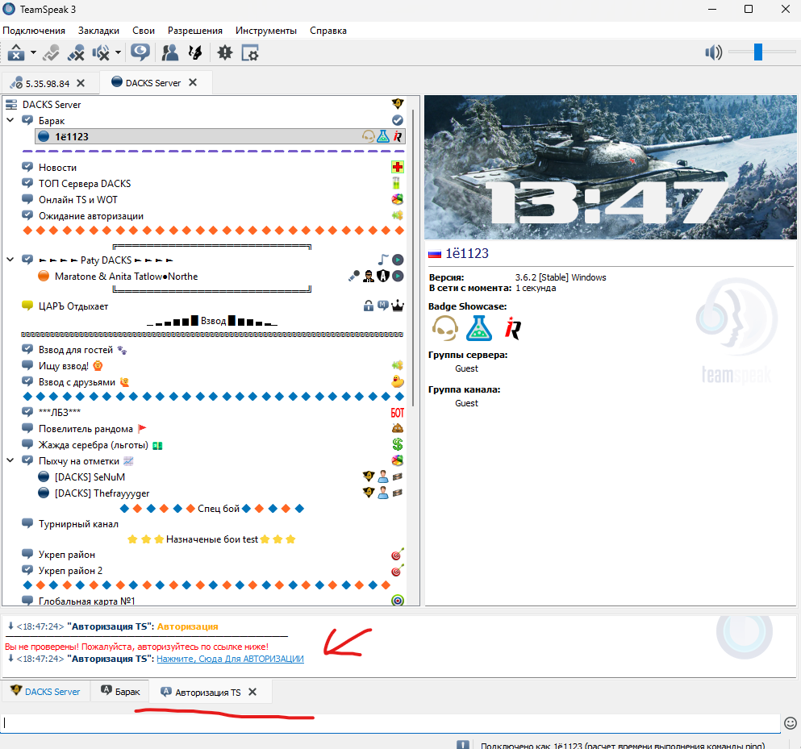The height and width of the screenshot is (749, 801).
Task: Click the black gear toolbar icon
Action: click(224, 53)
